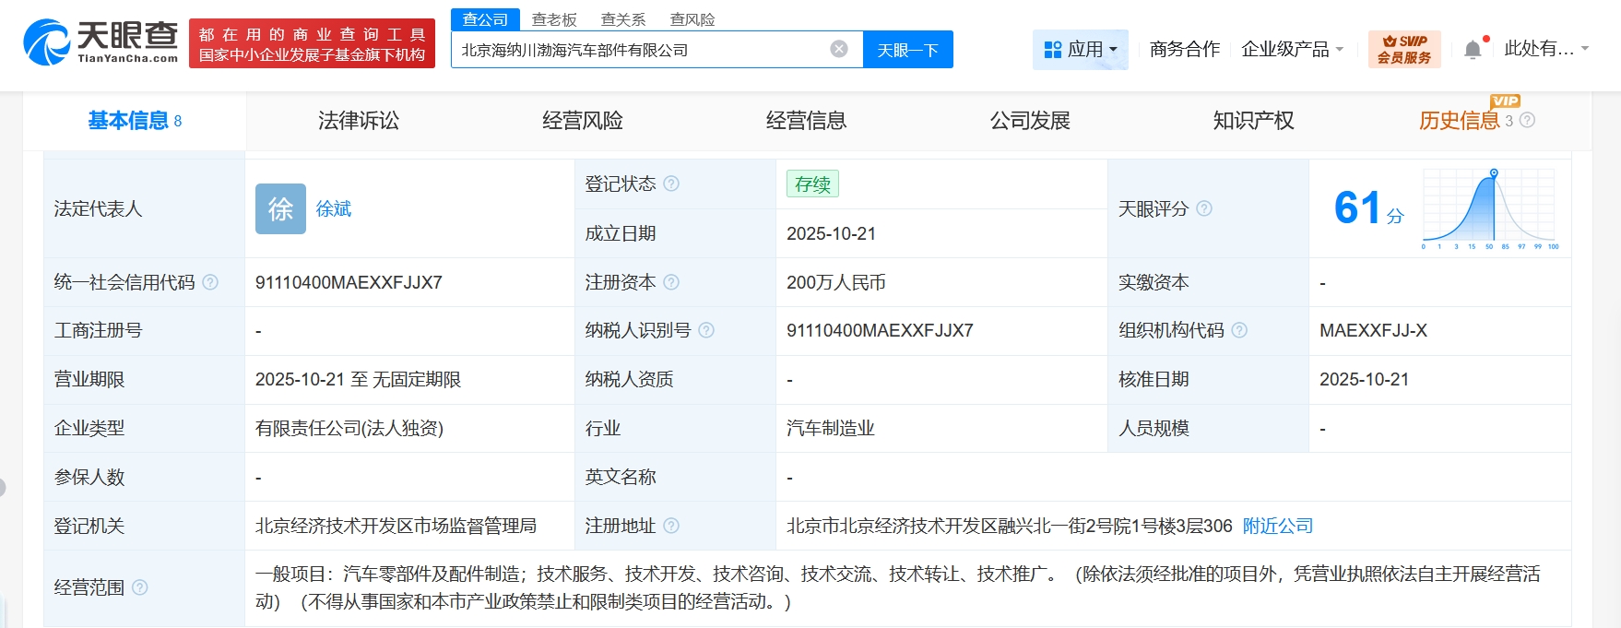Click the SVIP member service badge
The width and height of the screenshot is (1621, 628).
click(x=1403, y=50)
